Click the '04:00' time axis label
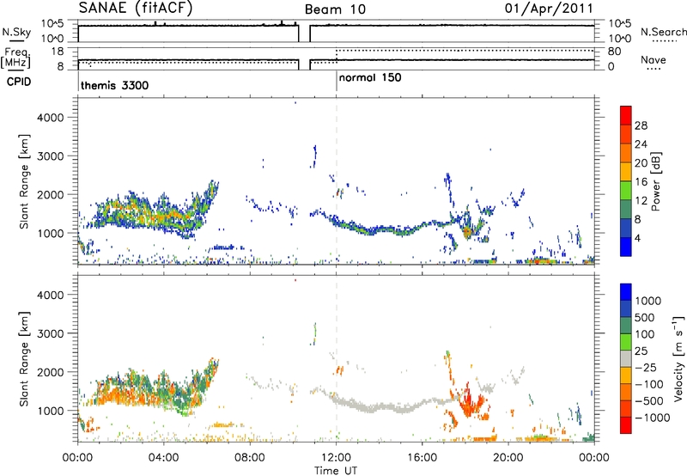The height and width of the screenshot is (476, 687). click(164, 457)
